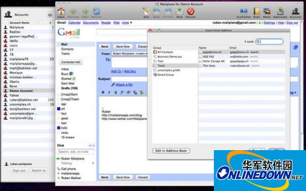The width and height of the screenshot is (306, 191).
Task: Click the font family formatting icon
Action: [x=122, y=92]
